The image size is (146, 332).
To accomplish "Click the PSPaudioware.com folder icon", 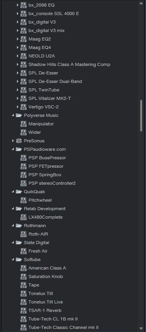I will coord(19,149).
